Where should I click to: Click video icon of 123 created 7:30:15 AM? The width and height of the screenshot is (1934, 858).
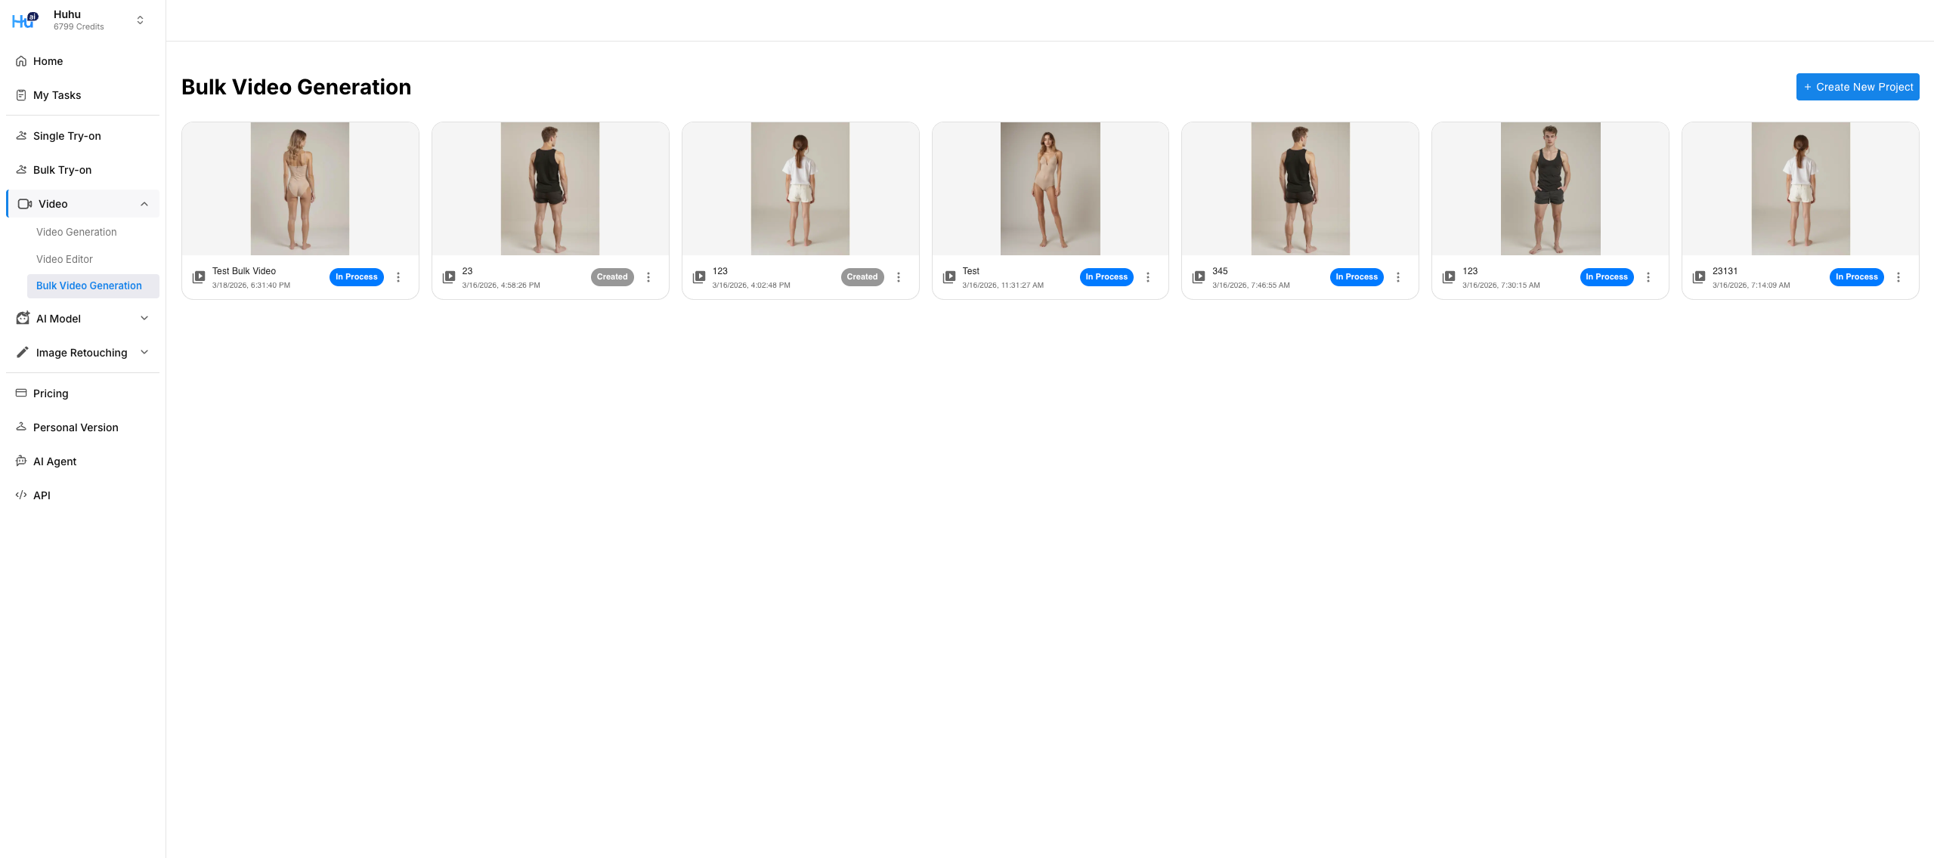click(1449, 277)
